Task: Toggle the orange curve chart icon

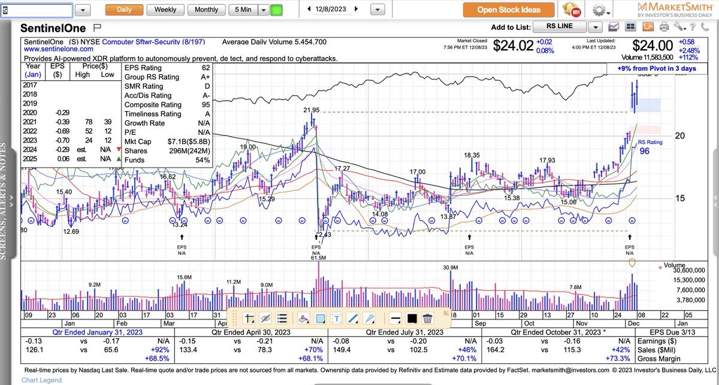Action: [x=648, y=26]
